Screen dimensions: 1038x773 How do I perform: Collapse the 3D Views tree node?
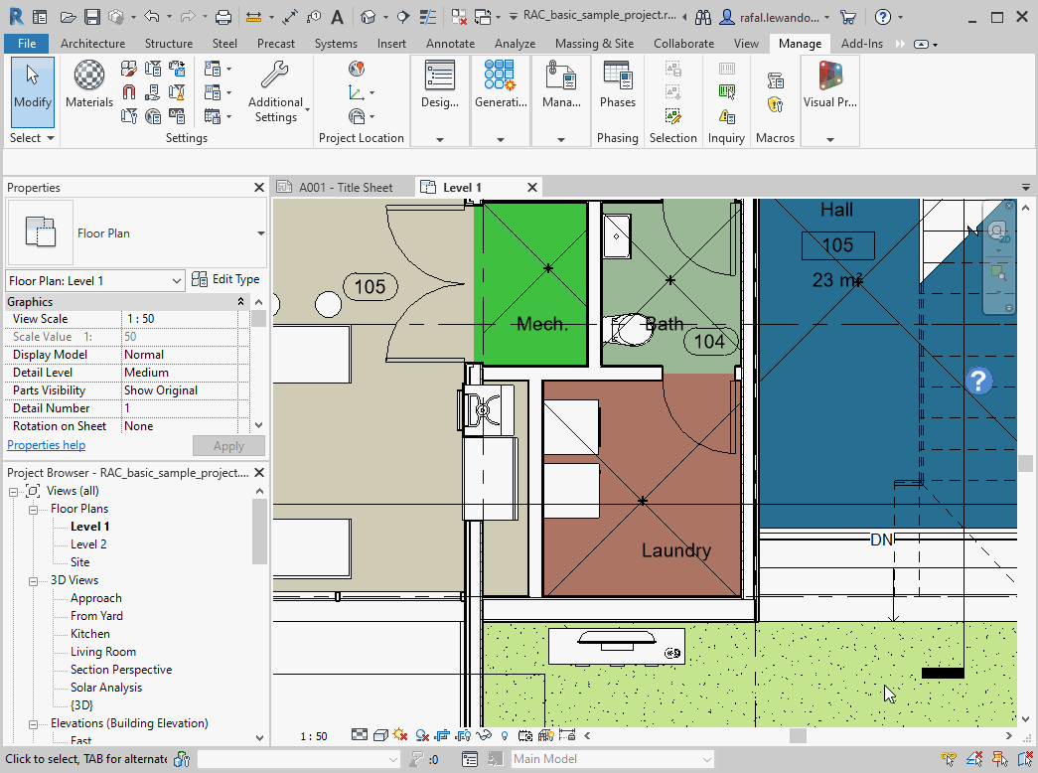(33, 581)
